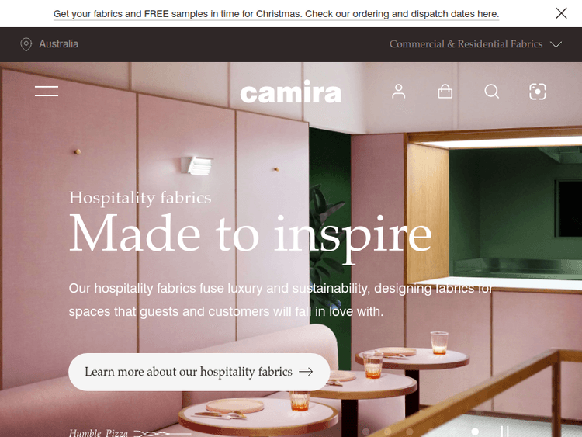Open the fabric image scan icon
Screen dimensions: 582x437
pos(538,92)
